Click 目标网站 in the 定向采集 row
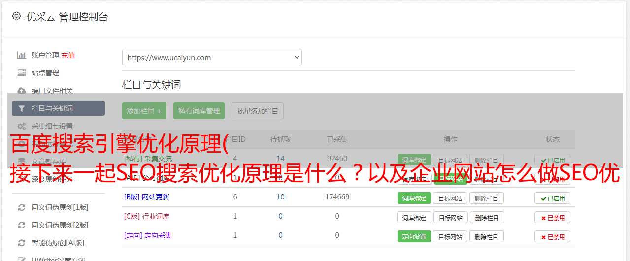 point(450,236)
